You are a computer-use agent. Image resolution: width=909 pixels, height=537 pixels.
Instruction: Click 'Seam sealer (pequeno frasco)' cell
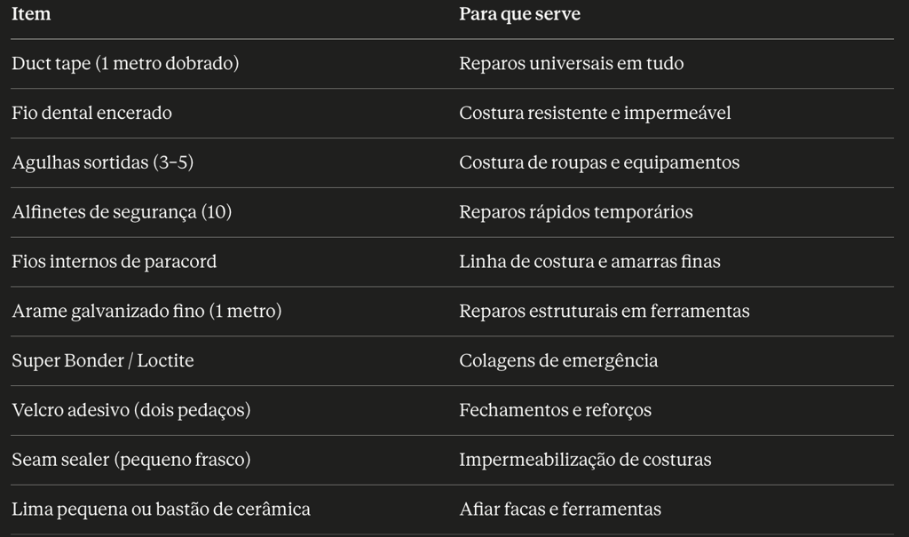click(x=131, y=460)
